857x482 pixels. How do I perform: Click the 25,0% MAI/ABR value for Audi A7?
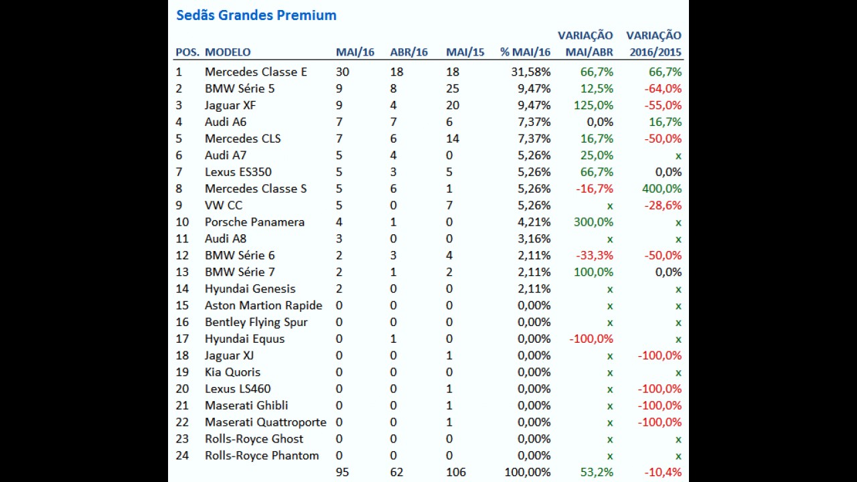(597, 155)
